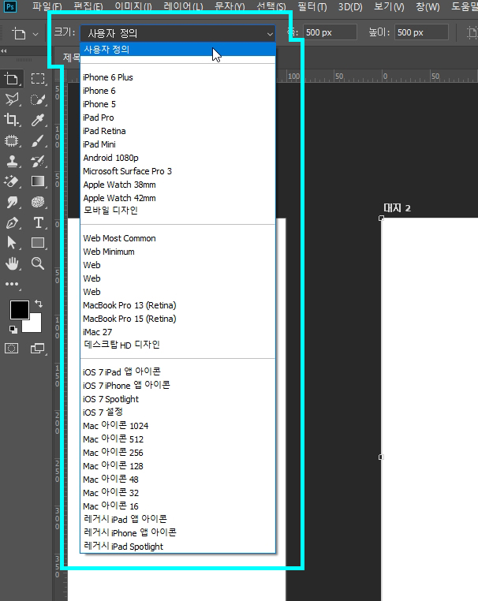The image size is (478, 601).
Task: Select the Rectangle shape tool
Action: (x=38, y=243)
